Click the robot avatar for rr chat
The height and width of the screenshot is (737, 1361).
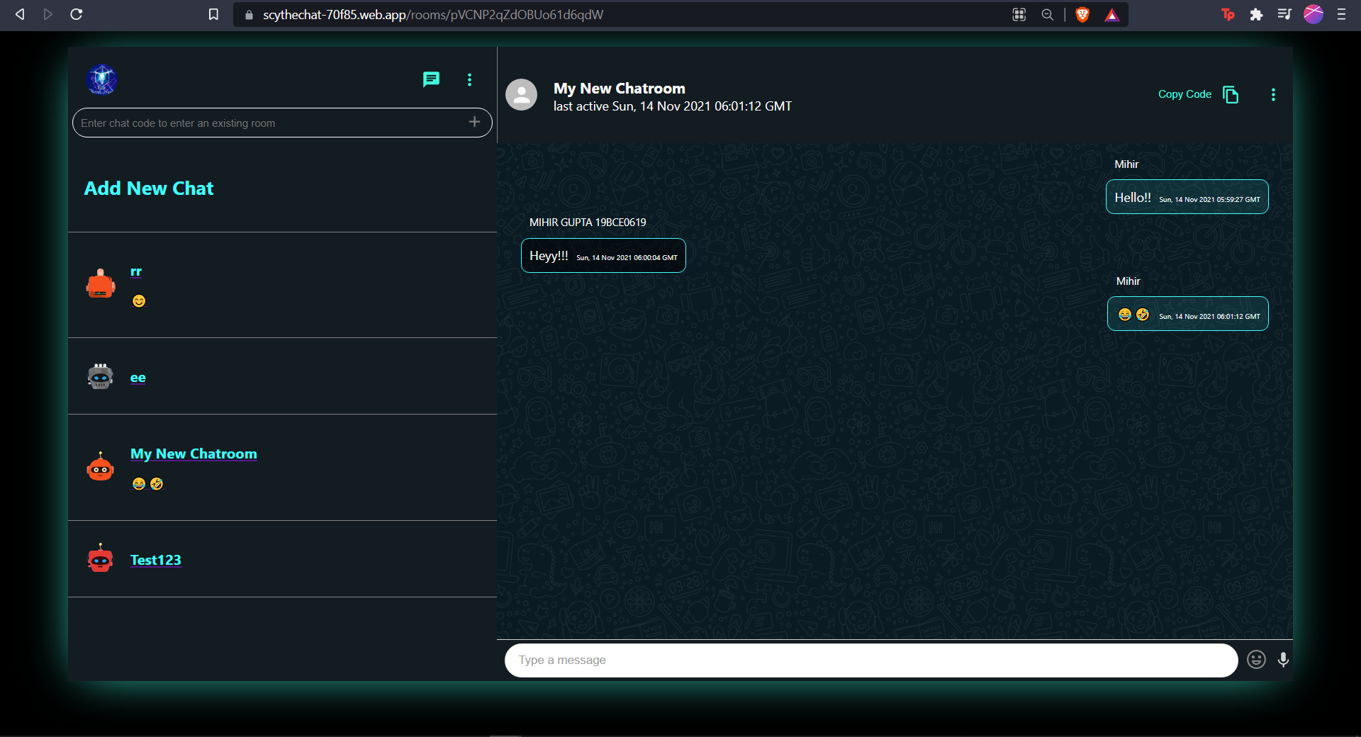[x=100, y=284]
